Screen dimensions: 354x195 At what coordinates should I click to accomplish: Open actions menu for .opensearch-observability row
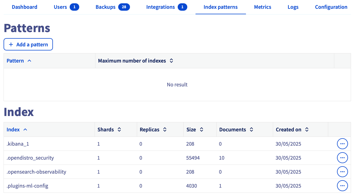tap(342, 172)
